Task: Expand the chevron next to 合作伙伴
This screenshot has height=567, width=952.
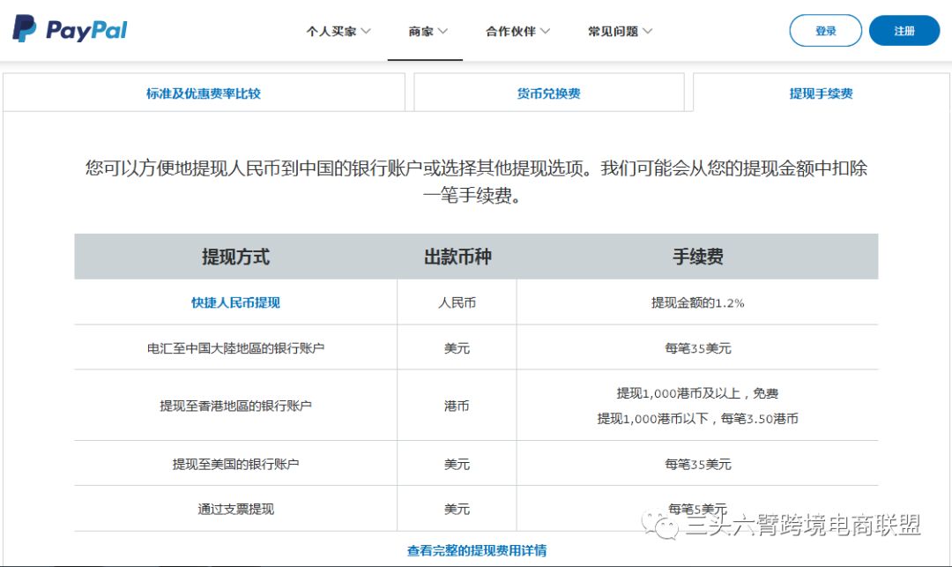Action: click(546, 31)
